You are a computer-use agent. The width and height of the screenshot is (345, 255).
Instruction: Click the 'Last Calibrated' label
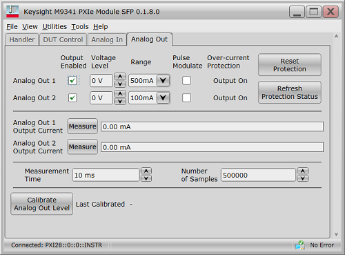click(100, 204)
